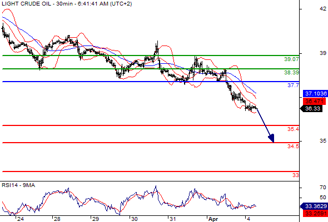Click the RSI14 - 9MA indicator label
Viewport: 328px width, 222px height.
[18, 185]
